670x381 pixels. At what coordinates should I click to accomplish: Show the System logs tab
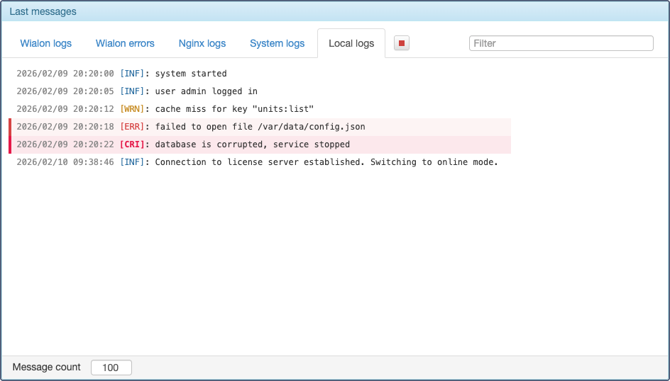coord(277,43)
